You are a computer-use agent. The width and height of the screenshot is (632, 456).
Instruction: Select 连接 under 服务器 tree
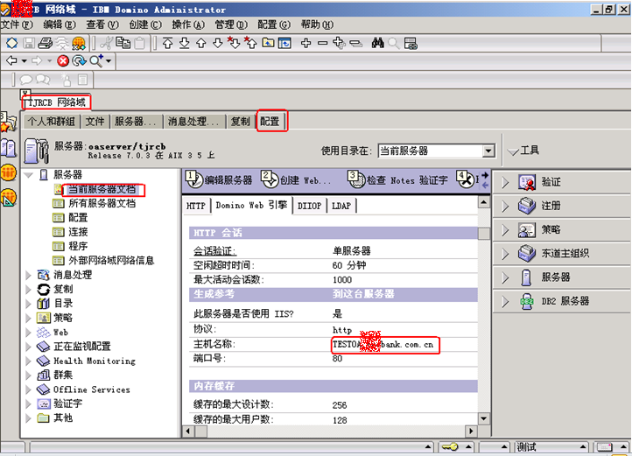pos(78,232)
